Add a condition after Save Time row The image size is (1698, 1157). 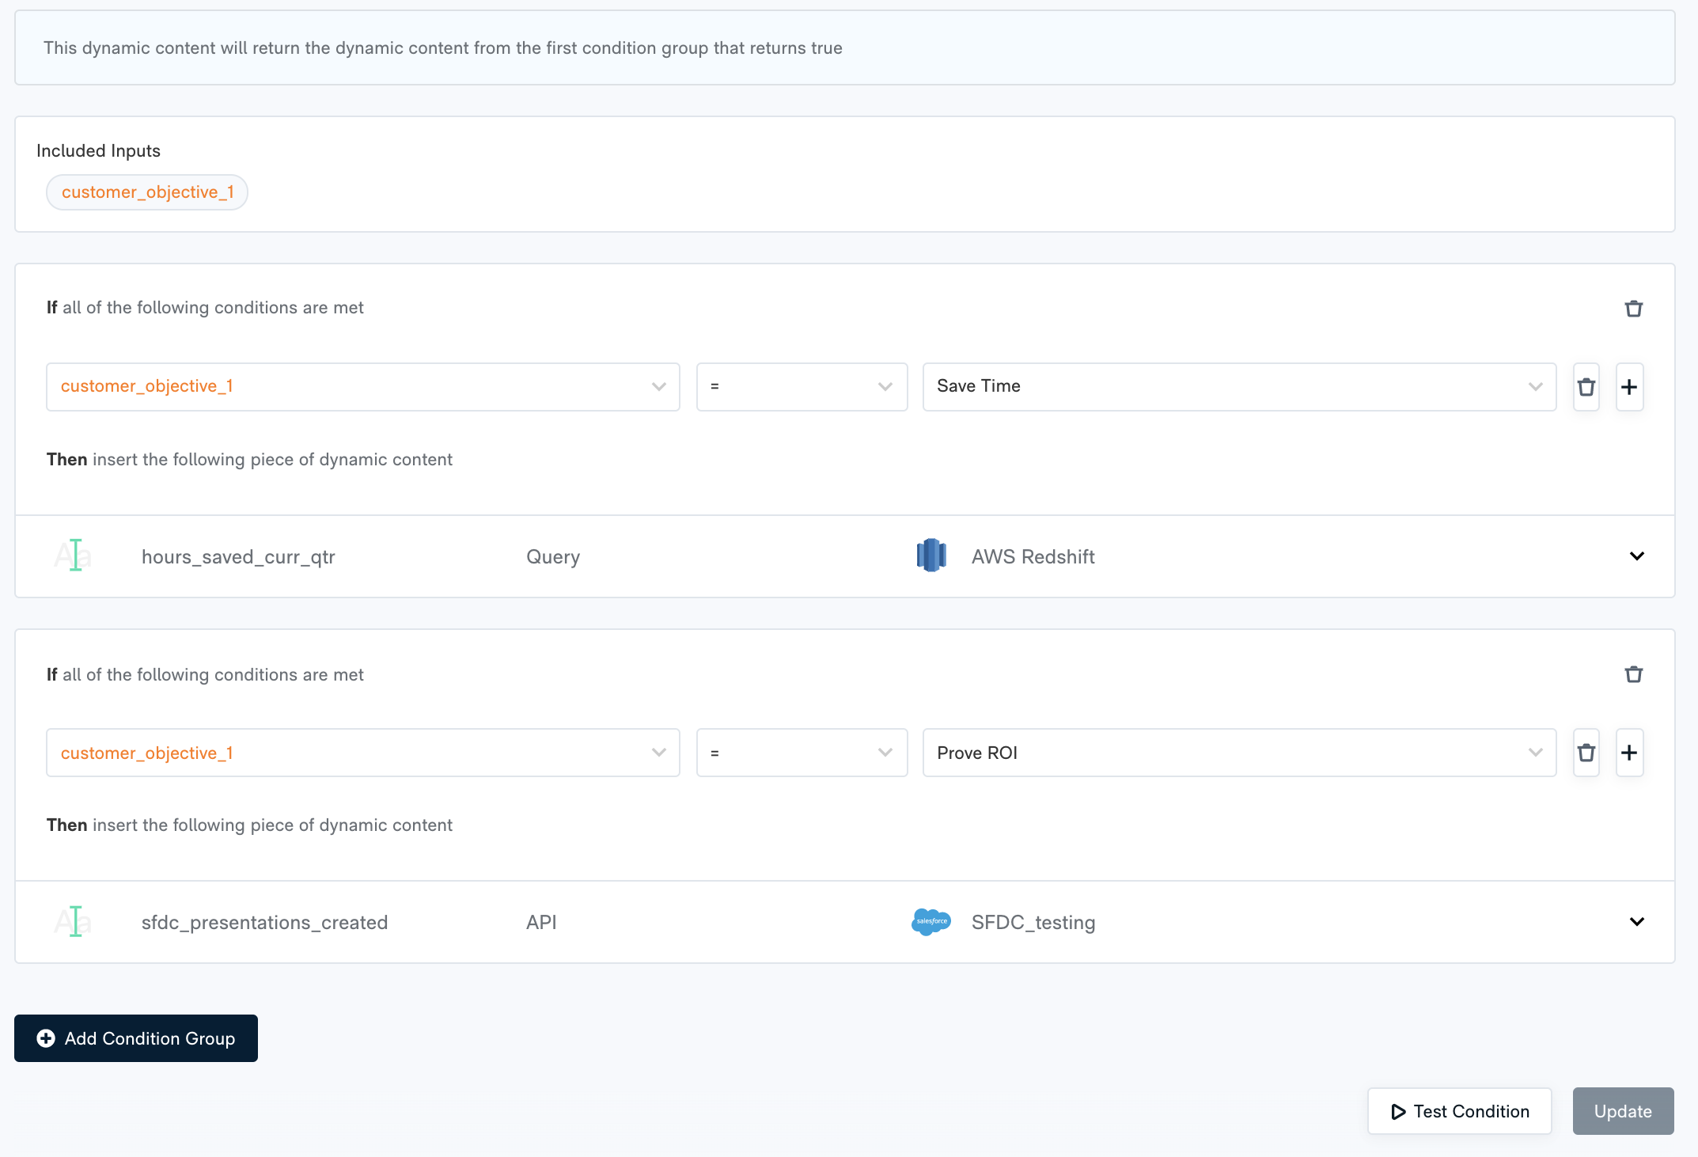point(1629,387)
